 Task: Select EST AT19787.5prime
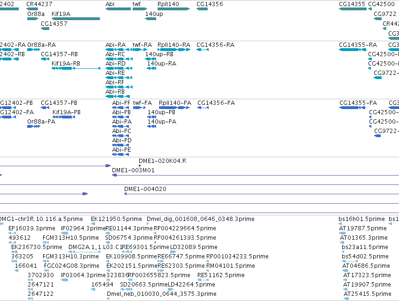[342, 233]
